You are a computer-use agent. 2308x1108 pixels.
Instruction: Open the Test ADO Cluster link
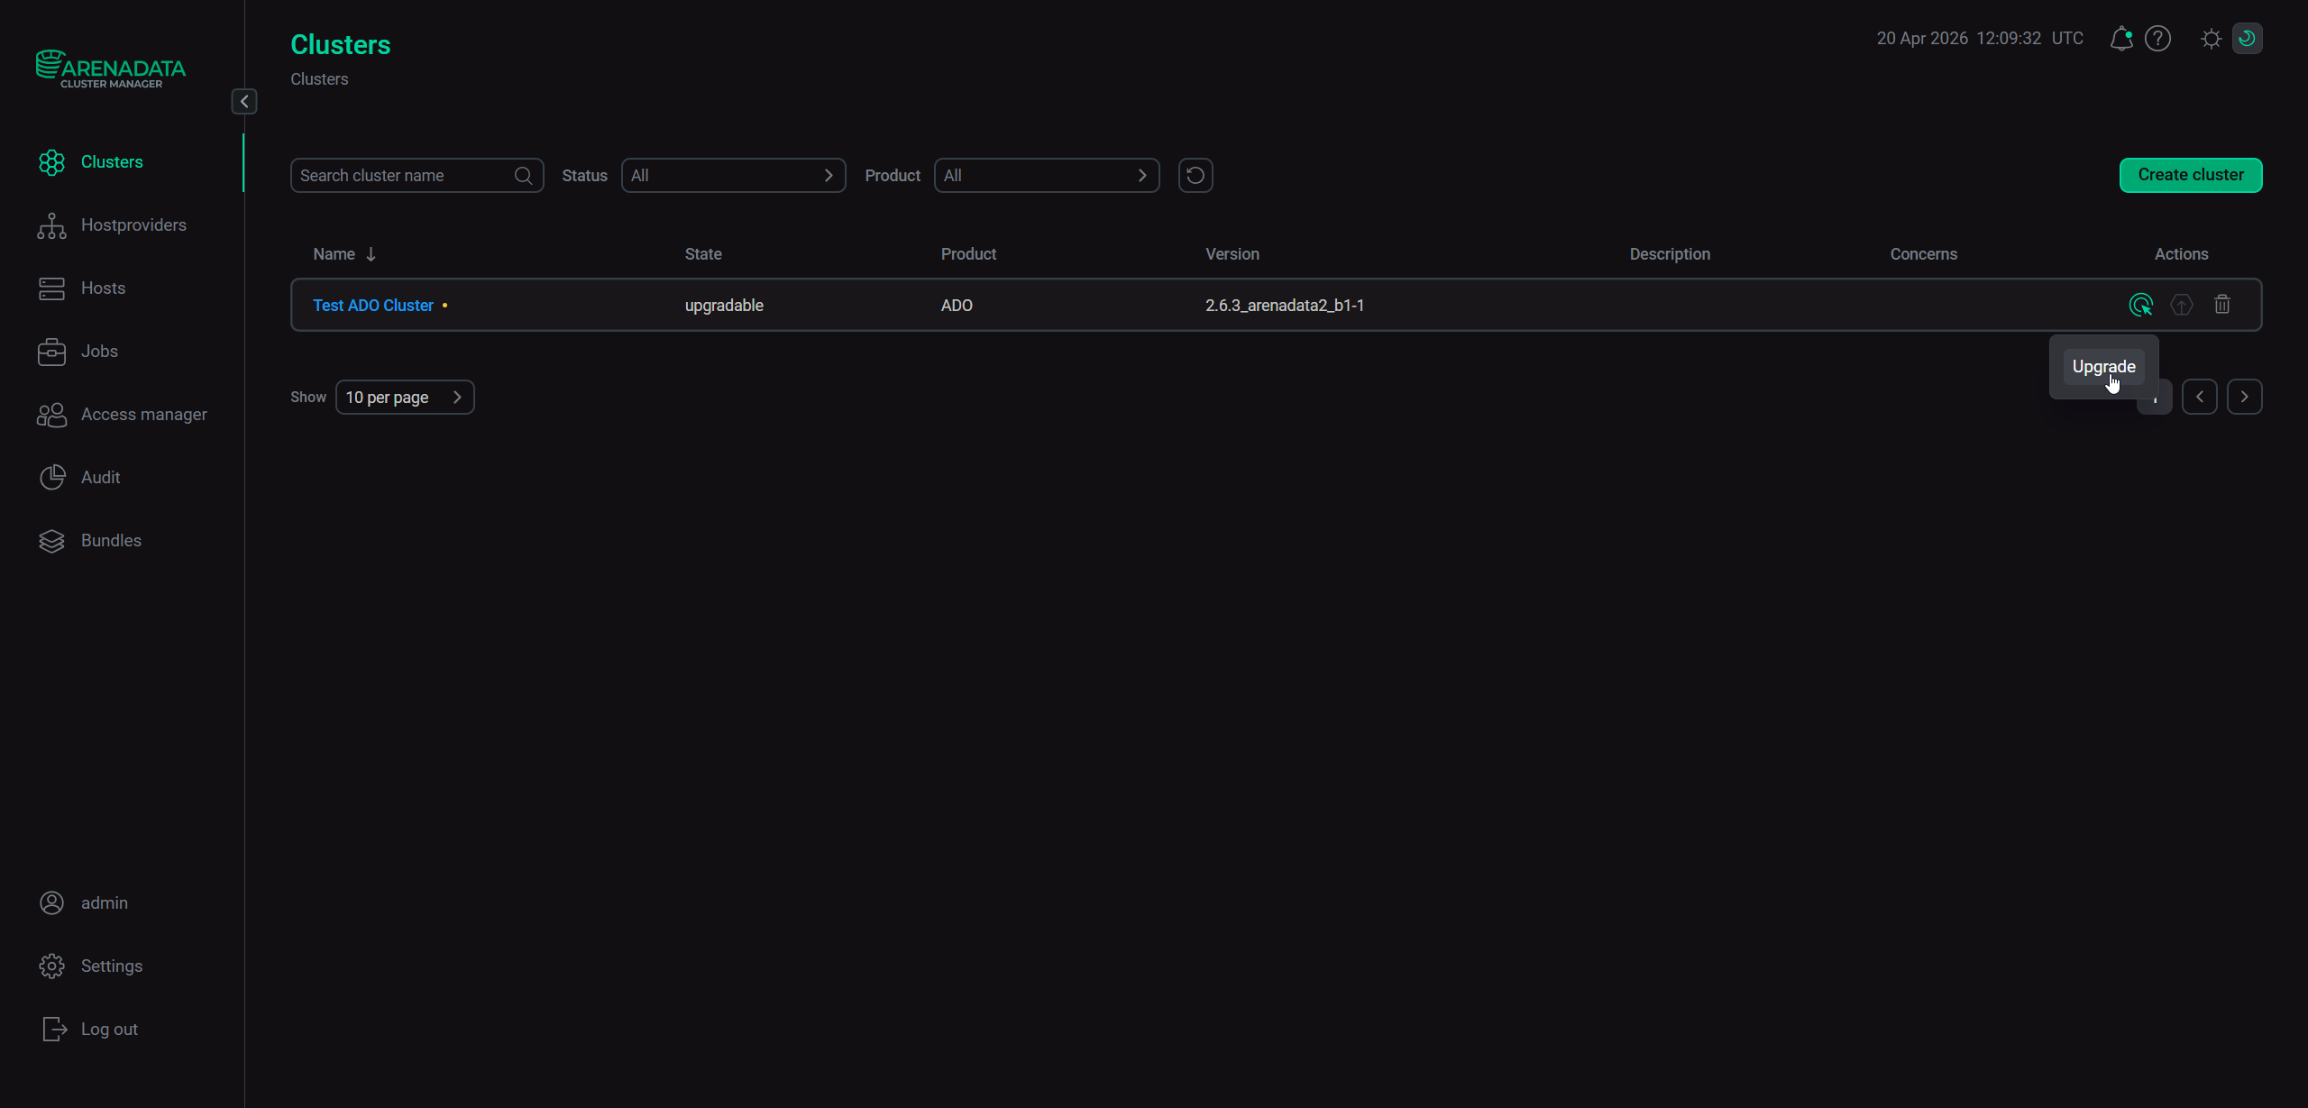tap(373, 306)
